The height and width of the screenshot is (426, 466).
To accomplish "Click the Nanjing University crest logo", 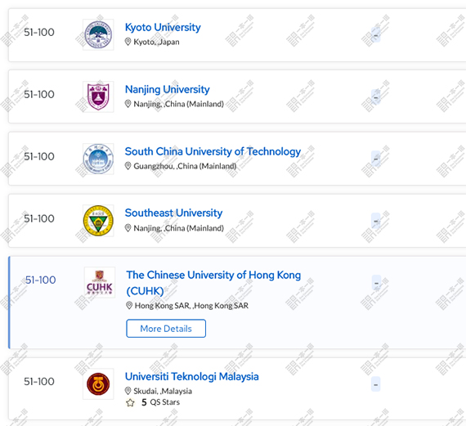I will pos(98,97).
